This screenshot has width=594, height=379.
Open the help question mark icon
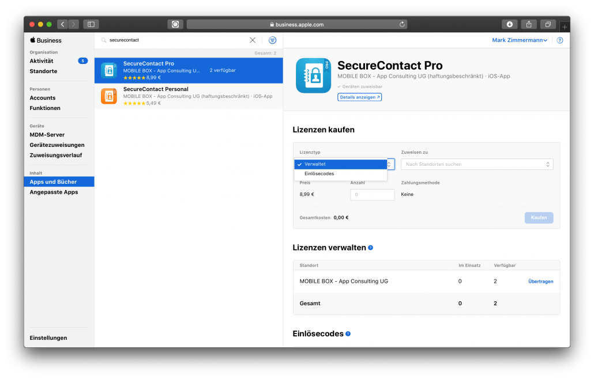coord(559,40)
